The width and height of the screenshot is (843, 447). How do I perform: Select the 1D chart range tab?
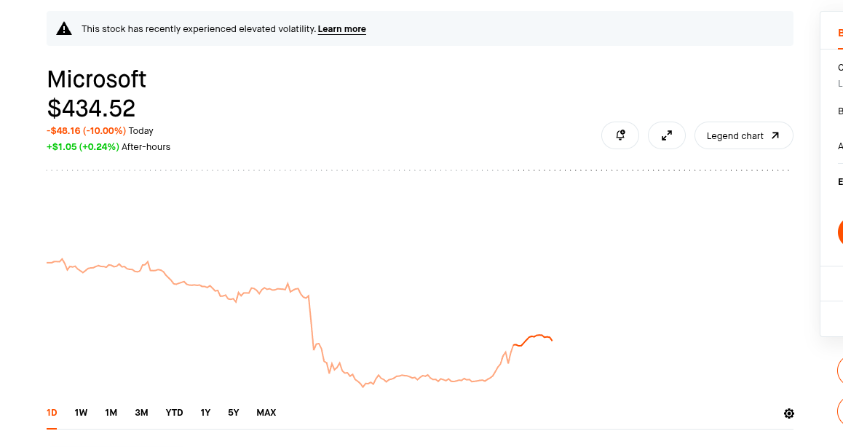coord(52,413)
